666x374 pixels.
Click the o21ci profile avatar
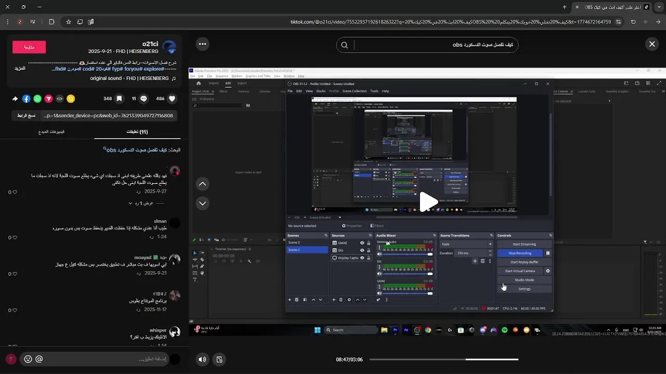[x=169, y=47]
